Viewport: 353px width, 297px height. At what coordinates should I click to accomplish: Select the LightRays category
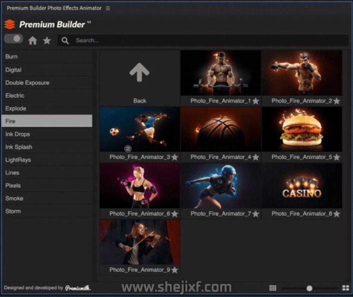point(18,160)
